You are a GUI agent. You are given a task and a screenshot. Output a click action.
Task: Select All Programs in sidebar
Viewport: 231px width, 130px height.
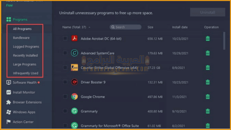click(x=22, y=29)
